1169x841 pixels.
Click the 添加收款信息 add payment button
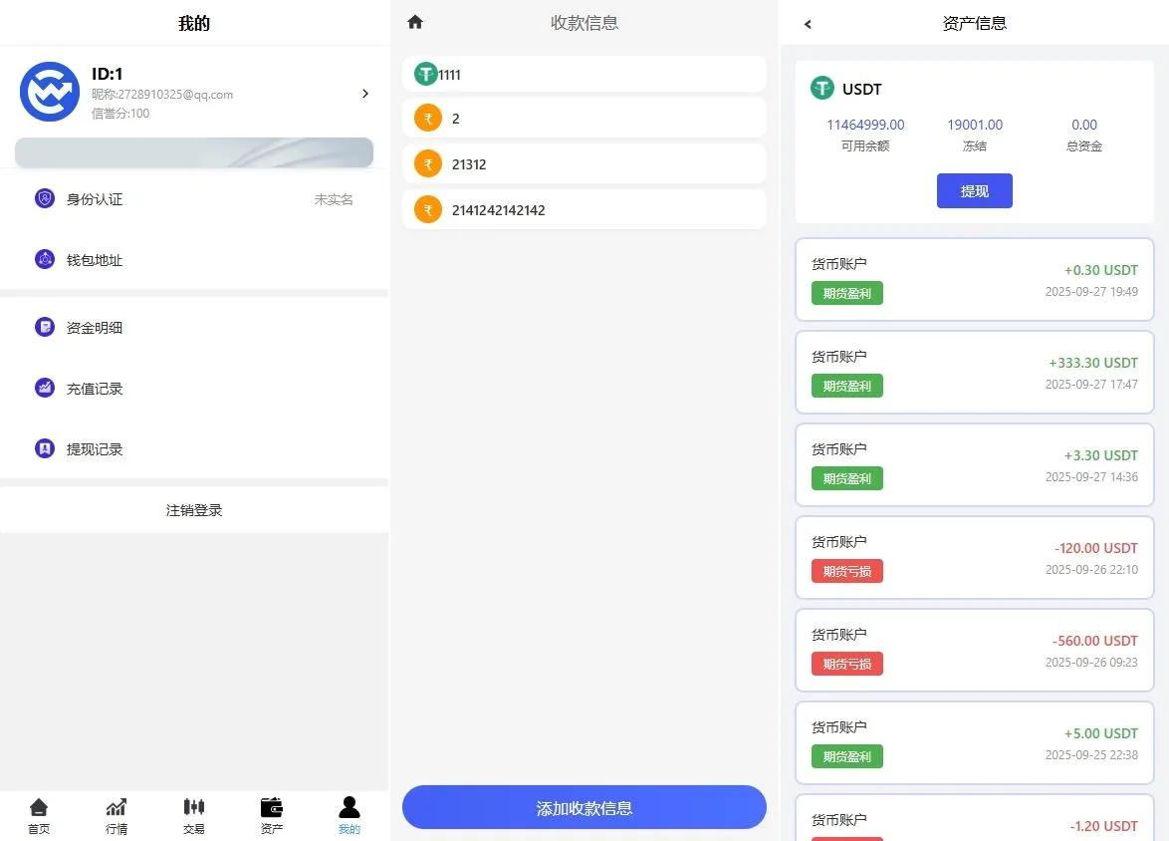584,807
